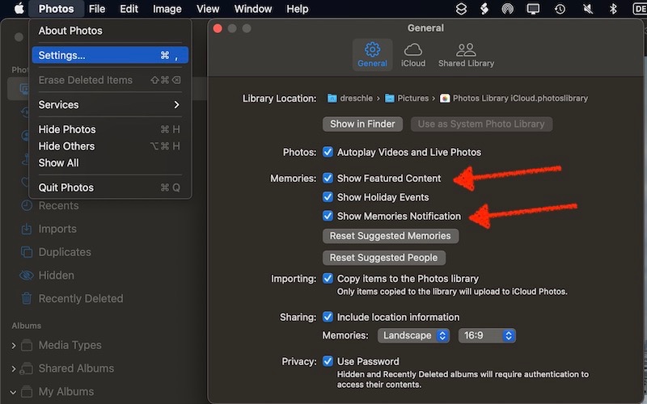Open the Services submenu

coord(110,105)
